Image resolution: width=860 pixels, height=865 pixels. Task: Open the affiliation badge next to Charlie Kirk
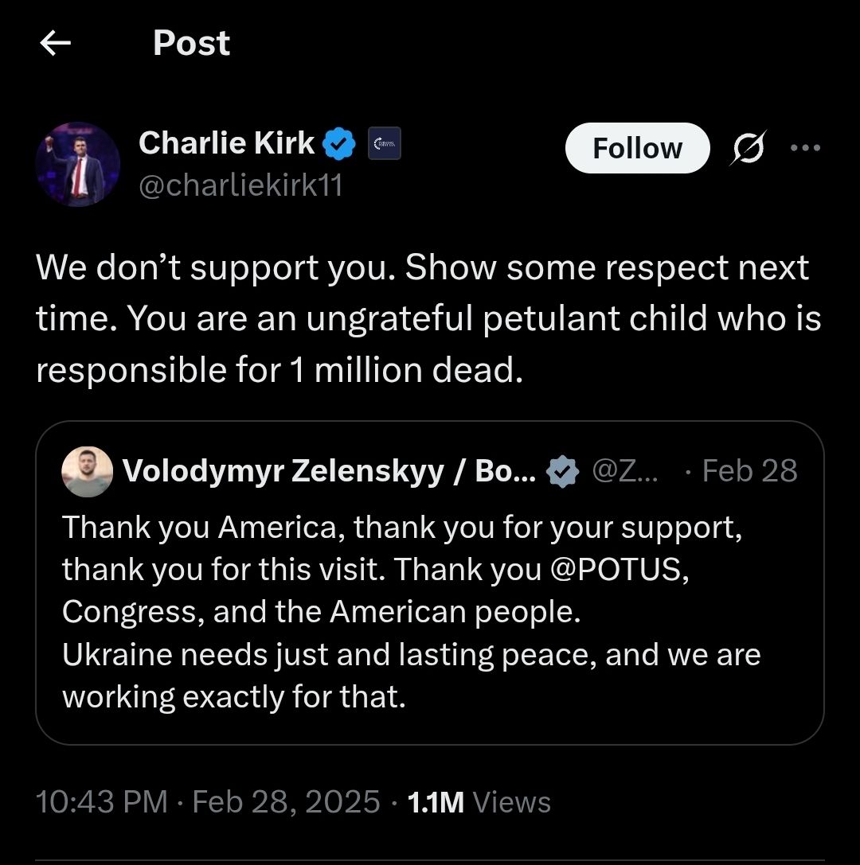[384, 144]
